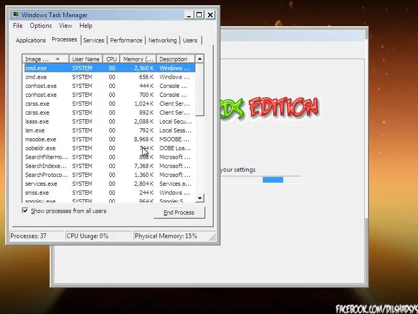Click the End Process button
Image resolution: width=418 pixels, height=314 pixels.
(179, 212)
